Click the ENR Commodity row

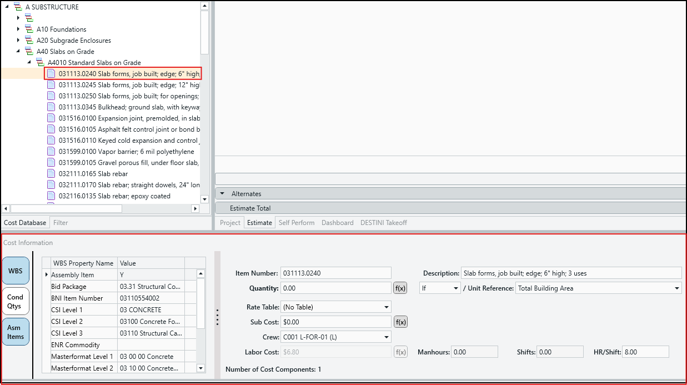point(118,345)
